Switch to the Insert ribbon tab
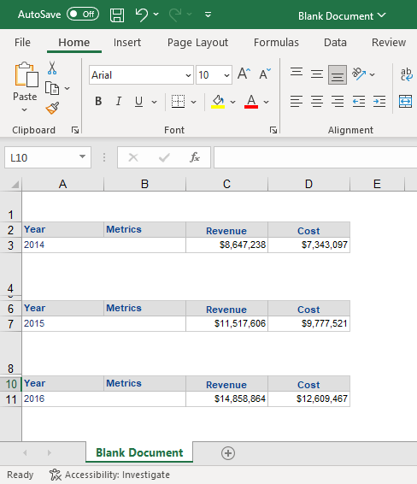 pyautogui.click(x=127, y=42)
